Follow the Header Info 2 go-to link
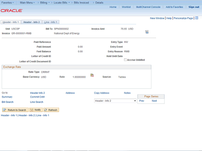The width and height of the screenshot is (202, 151). 38,93
